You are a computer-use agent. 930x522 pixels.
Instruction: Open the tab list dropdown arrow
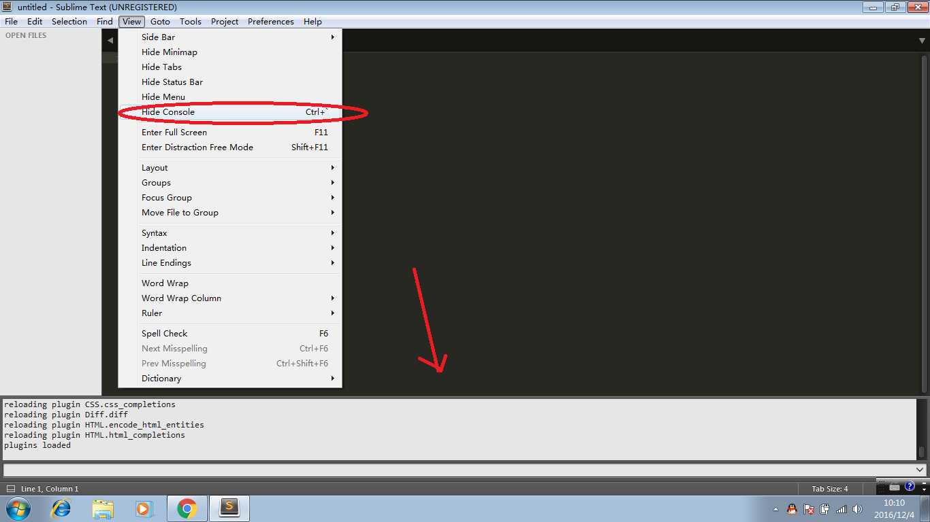point(922,40)
